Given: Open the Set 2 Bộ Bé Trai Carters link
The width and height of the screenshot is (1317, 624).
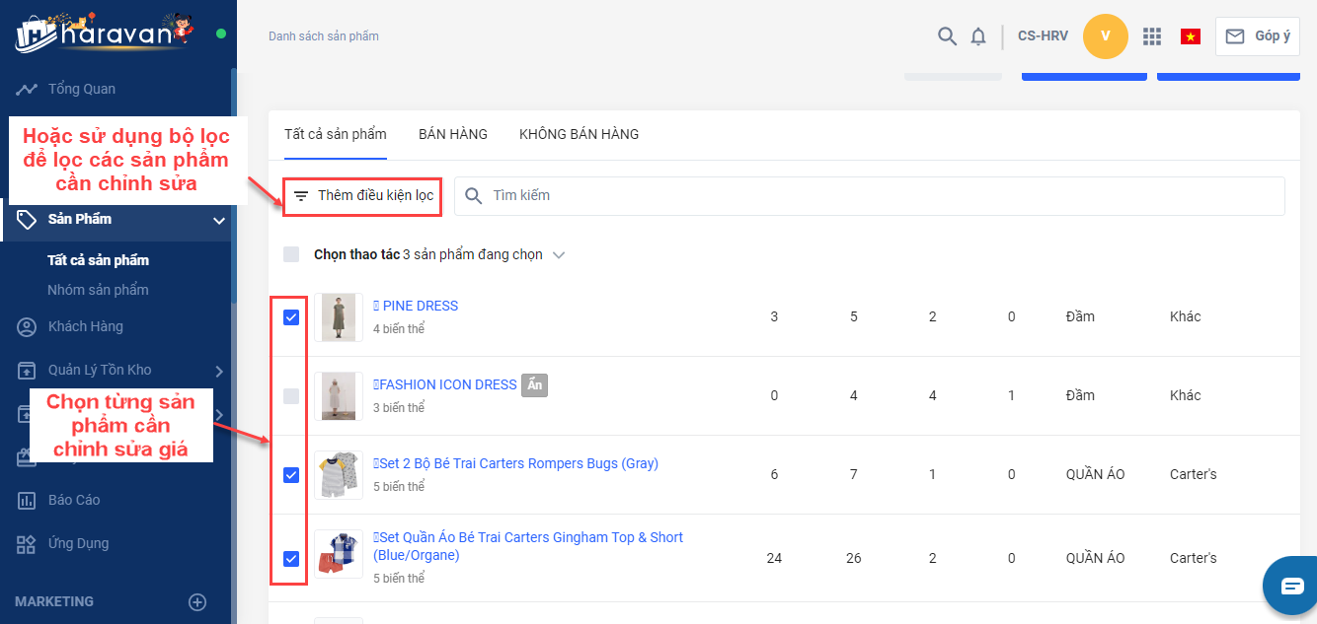Looking at the screenshot, I should 517,463.
